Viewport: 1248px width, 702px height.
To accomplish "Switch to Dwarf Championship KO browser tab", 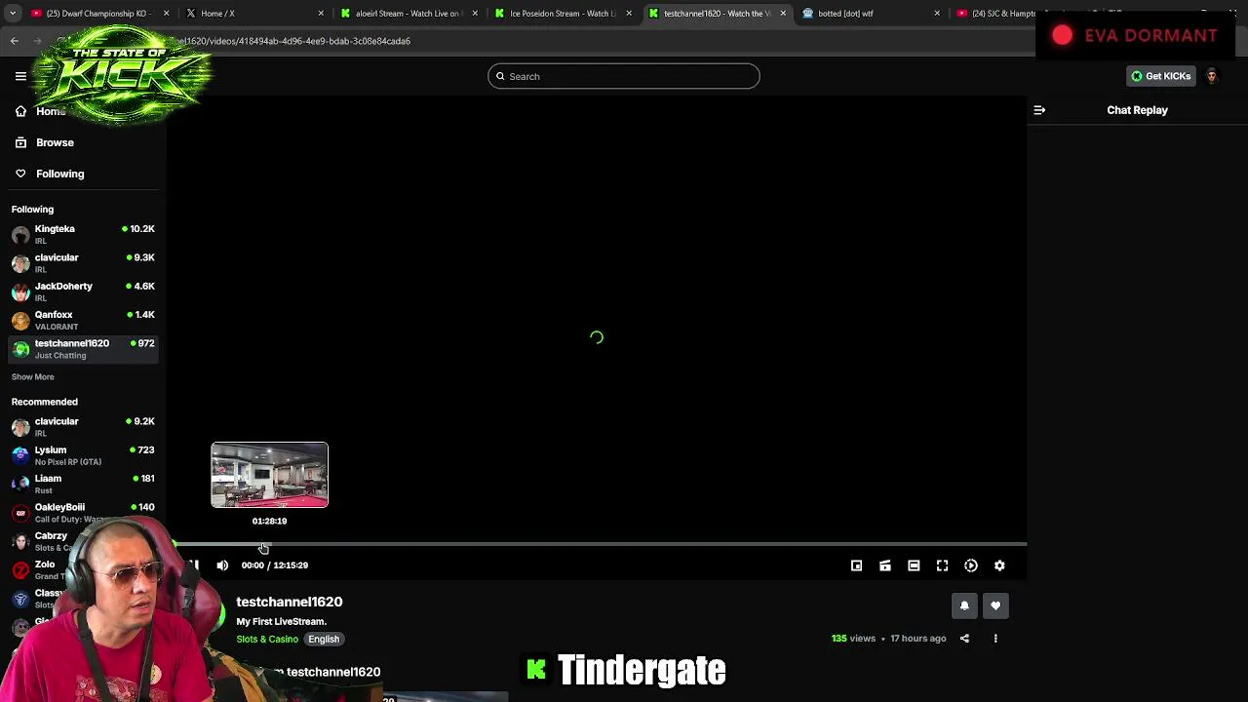I will [x=97, y=13].
